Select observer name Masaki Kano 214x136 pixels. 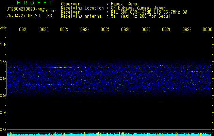[x=124, y=4]
